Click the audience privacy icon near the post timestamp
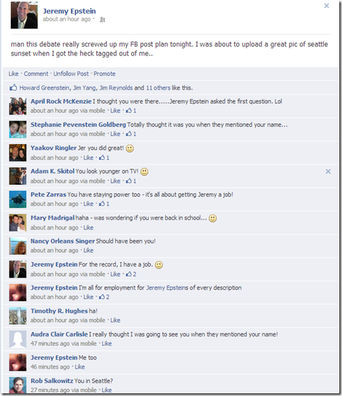The width and height of the screenshot is (342, 396). 102,20
